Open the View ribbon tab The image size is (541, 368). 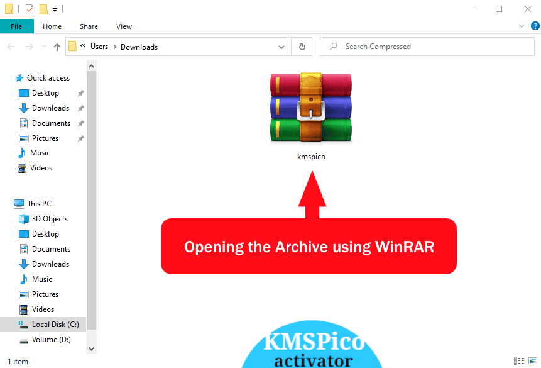(x=124, y=26)
